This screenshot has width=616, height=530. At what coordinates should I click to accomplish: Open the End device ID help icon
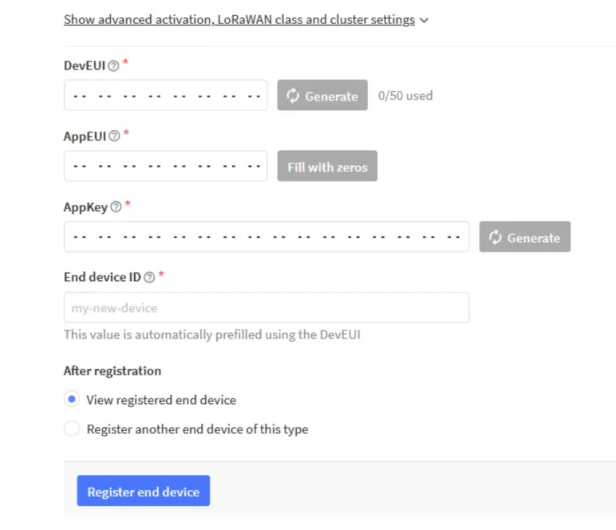tap(149, 277)
